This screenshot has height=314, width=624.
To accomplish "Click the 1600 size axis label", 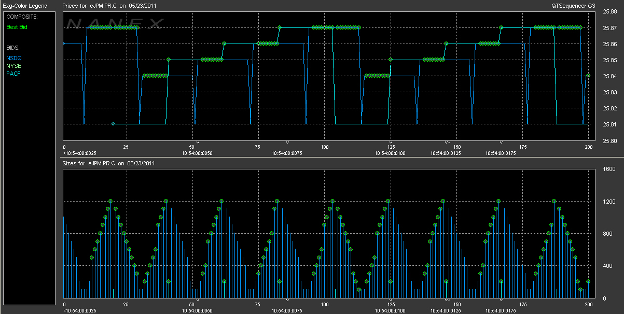I will (608, 169).
